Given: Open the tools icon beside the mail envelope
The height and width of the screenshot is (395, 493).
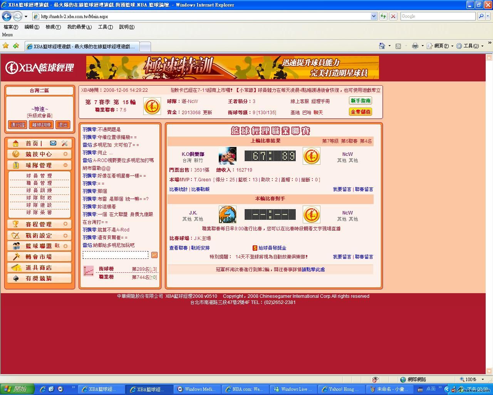Looking at the screenshot, I should (x=64, y=143).
